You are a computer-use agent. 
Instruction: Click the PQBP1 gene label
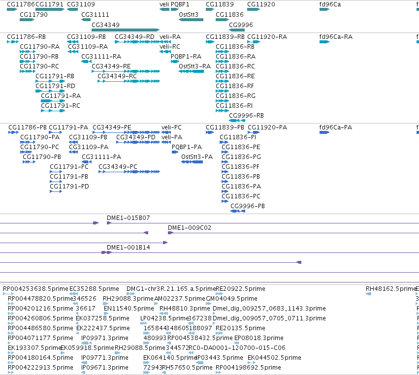click(180, 4)
